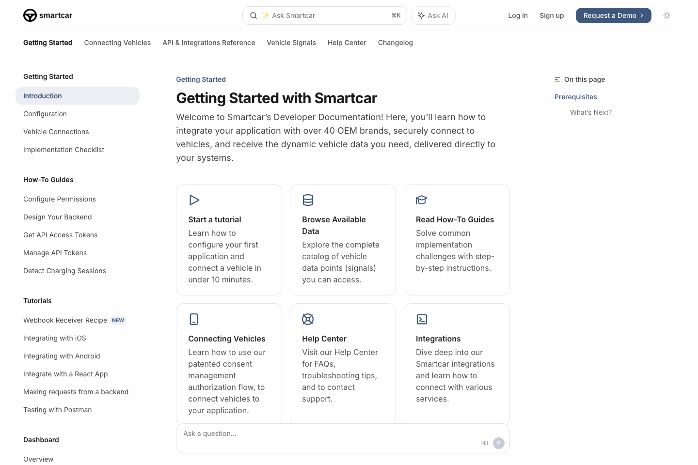The width and height of the screenshot is (698, 465).
Task: Select the play icon on Start a tutorial card
Action: pos(194,200)
